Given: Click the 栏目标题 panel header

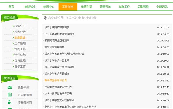Looking at the screenshot, I should pyautogui.click(x=20, y=18).
